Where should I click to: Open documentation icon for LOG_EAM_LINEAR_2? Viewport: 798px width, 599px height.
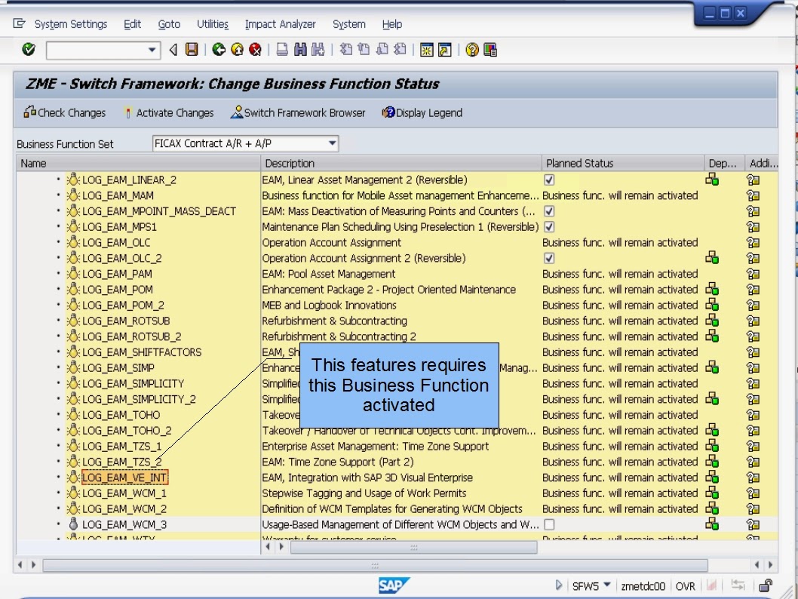point(753,180)
